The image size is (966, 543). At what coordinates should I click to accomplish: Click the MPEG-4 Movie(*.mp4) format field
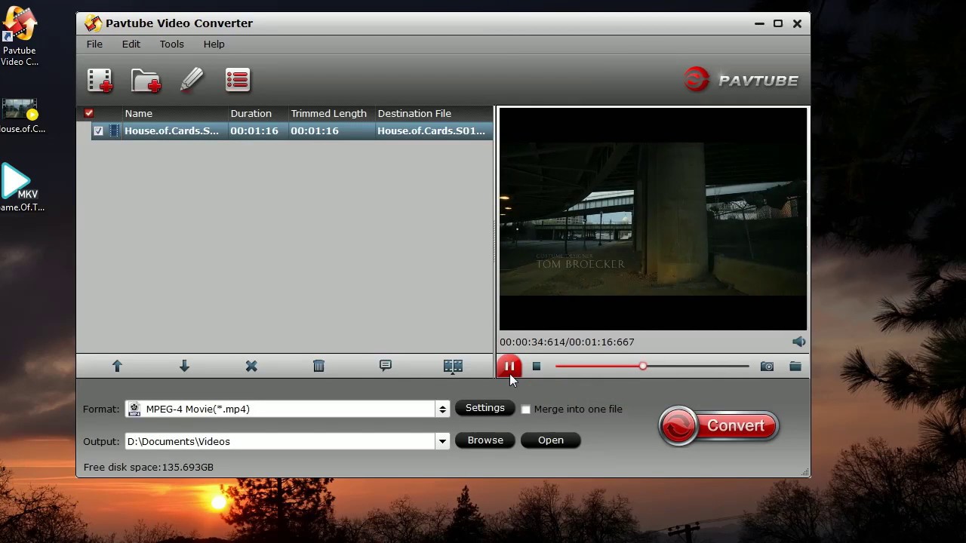pyautogui.click(x=281, y=409)
